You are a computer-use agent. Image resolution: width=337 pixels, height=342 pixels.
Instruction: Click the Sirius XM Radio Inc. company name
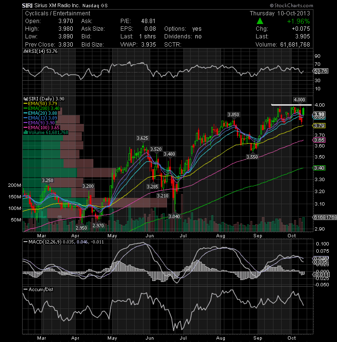57,5
